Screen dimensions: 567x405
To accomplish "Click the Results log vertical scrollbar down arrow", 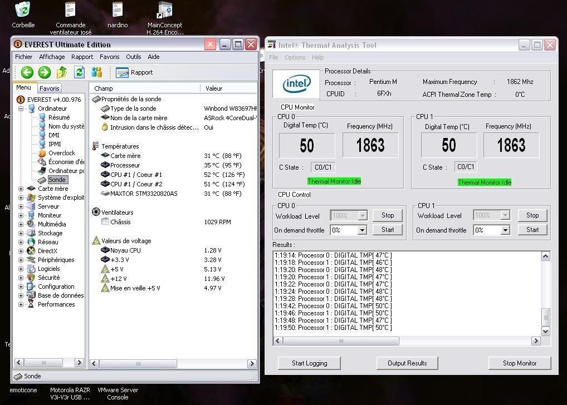I will coord(545,331).
